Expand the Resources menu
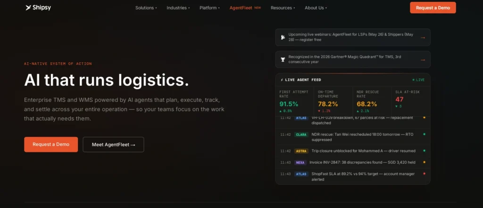The height and width of the screenshot is (208, 483). 283,8
